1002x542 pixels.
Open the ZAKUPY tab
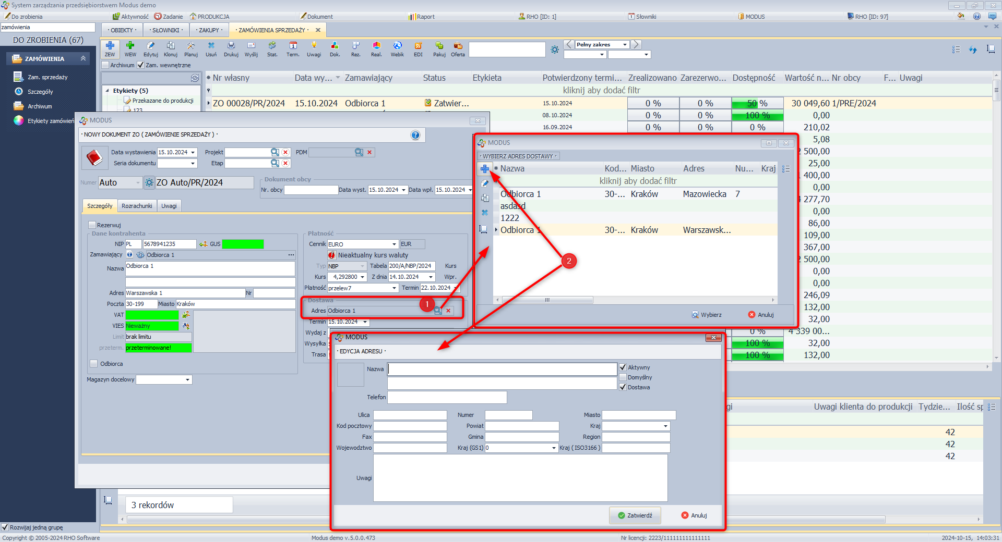click(210, 30)
